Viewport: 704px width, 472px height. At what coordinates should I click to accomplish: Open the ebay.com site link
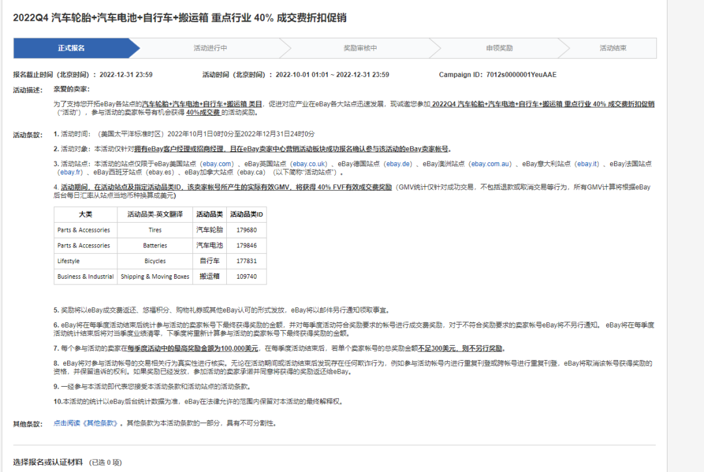coord(216,163)
